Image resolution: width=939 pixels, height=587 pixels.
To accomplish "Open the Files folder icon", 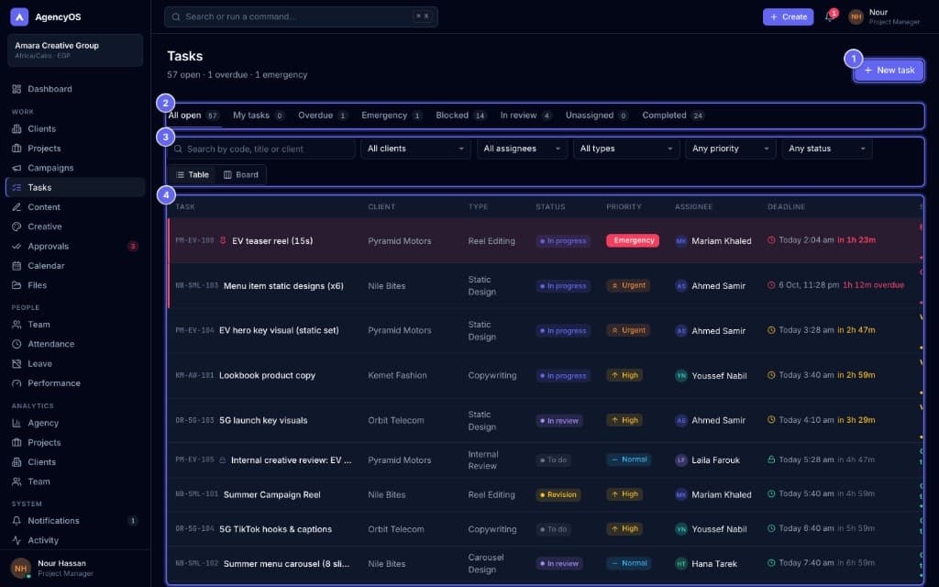I will [17, 285].
